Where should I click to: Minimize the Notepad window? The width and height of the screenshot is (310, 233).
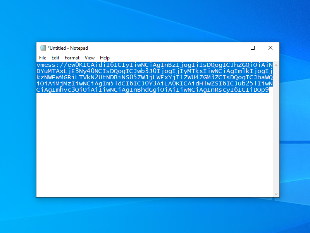click(x=235, y=48)
